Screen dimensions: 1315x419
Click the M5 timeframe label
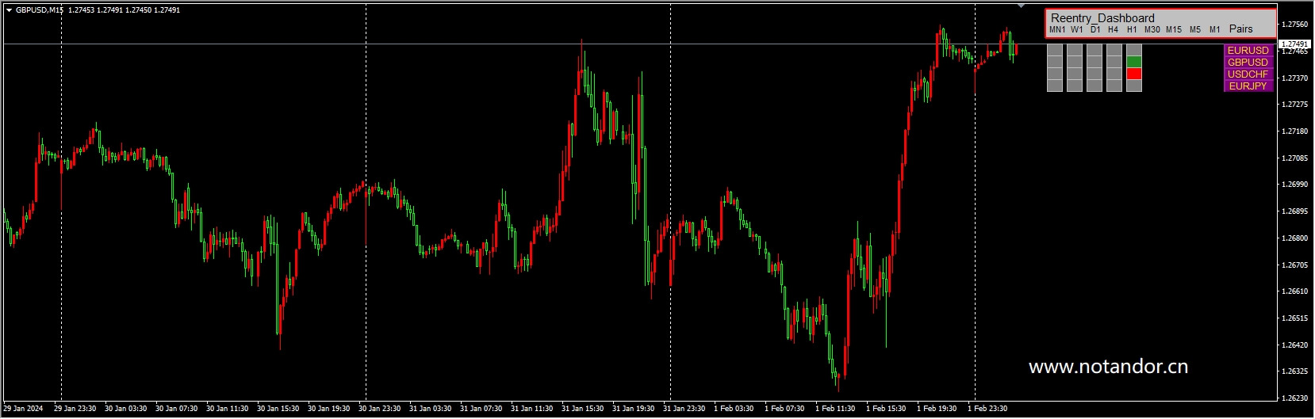tap(1195, 29)
